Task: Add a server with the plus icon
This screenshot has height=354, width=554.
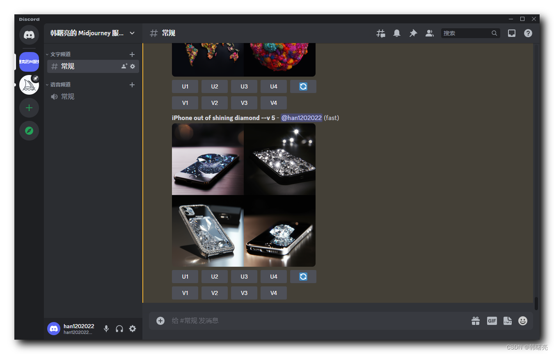Action: (29, 108)
